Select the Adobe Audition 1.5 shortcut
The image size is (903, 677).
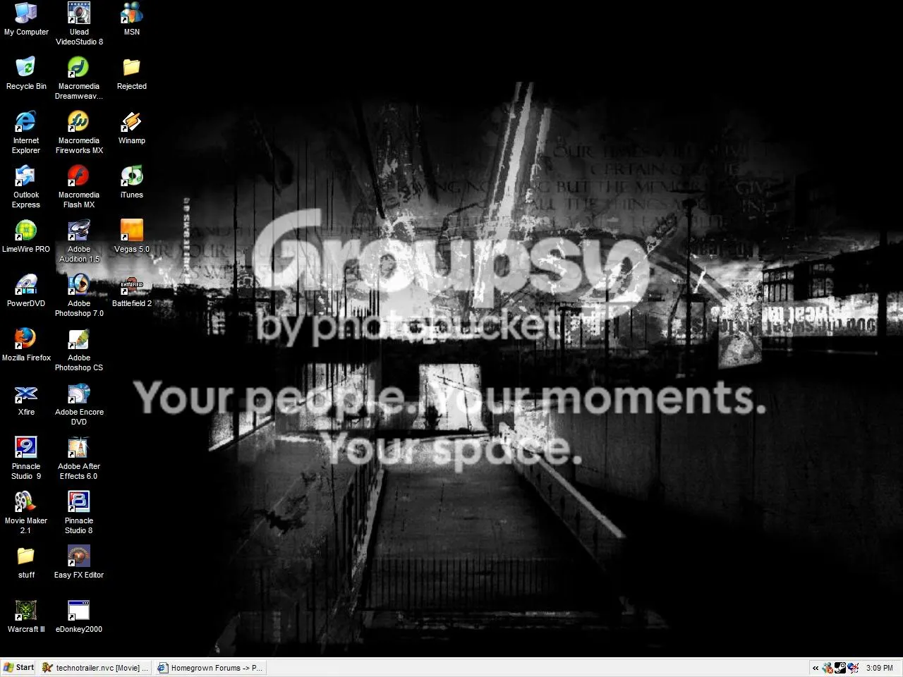[x=79, y=241]
